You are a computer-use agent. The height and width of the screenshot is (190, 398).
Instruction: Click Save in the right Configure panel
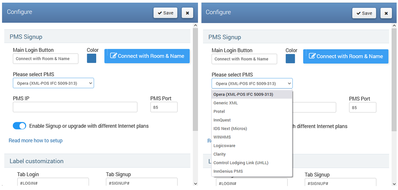[x=364, y=13]
